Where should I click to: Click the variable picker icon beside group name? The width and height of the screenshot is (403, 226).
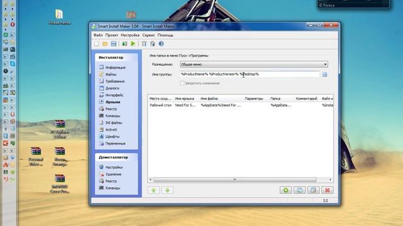325,75
